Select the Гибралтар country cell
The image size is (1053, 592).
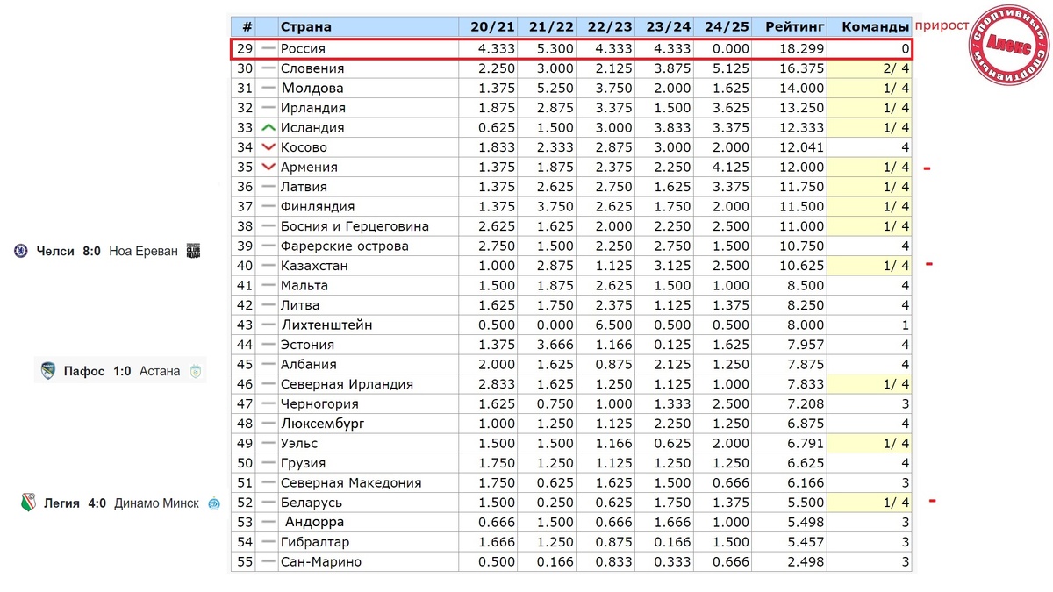[x=369, y=542]
